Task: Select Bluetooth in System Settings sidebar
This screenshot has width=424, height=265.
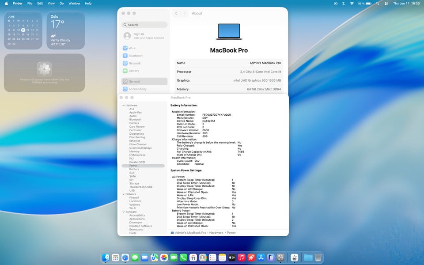Action: [144, 56]
